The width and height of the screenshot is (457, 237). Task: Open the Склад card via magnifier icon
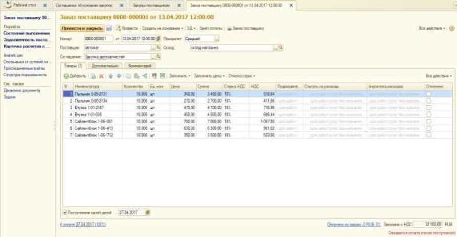click(280, 48)
